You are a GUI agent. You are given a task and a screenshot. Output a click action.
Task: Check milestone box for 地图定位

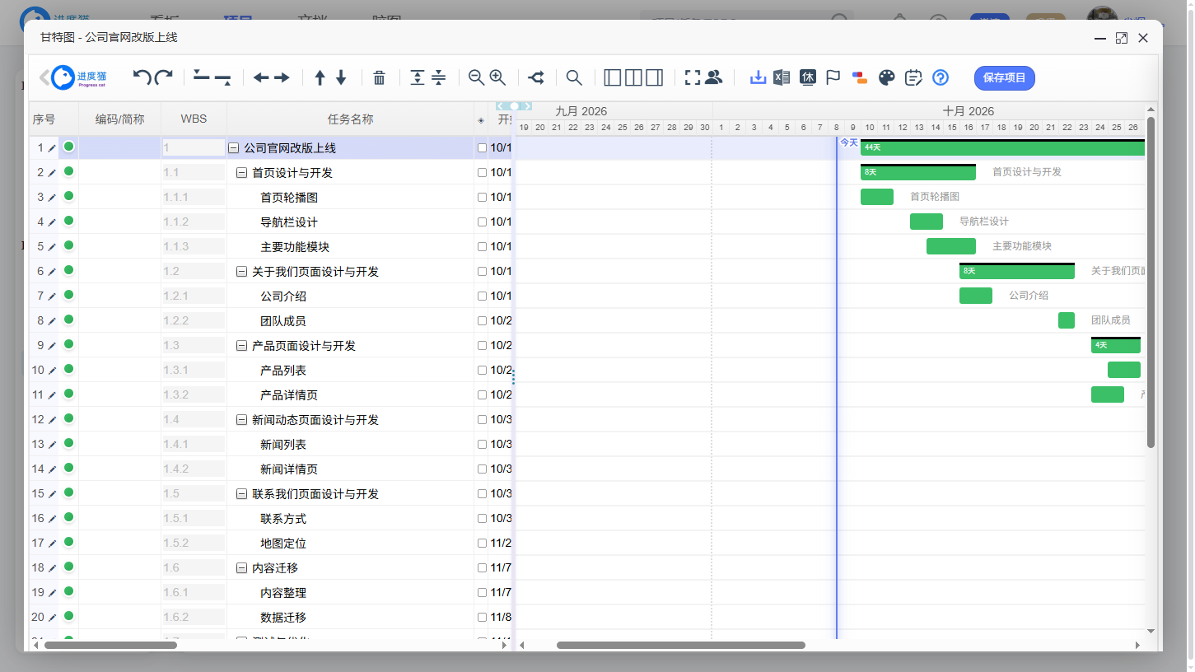click(x=482, y=544)
